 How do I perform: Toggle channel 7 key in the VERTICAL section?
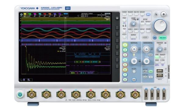pos(125,75)
